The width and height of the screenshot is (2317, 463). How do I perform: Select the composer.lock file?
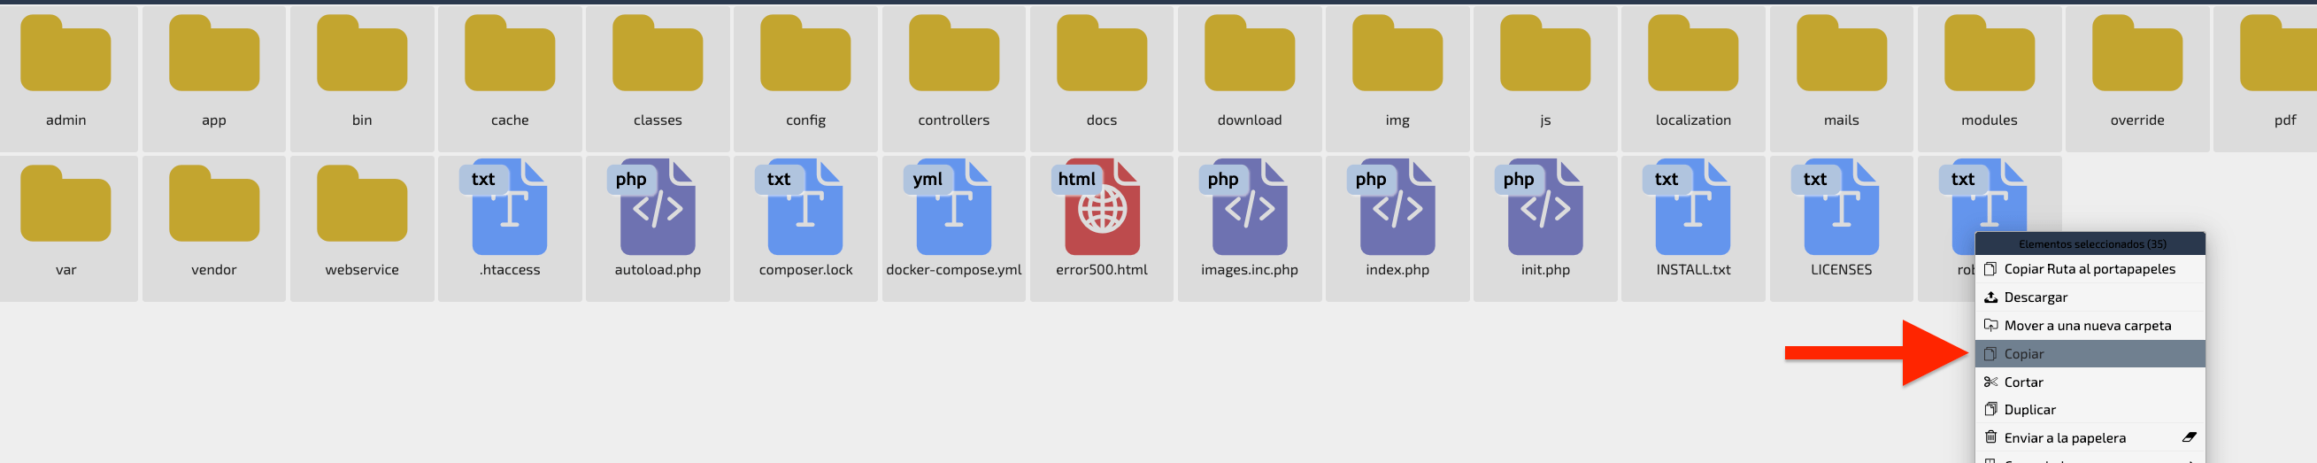805,228
